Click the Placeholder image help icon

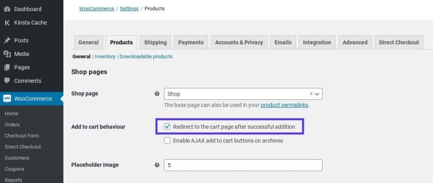click(157, 165)
